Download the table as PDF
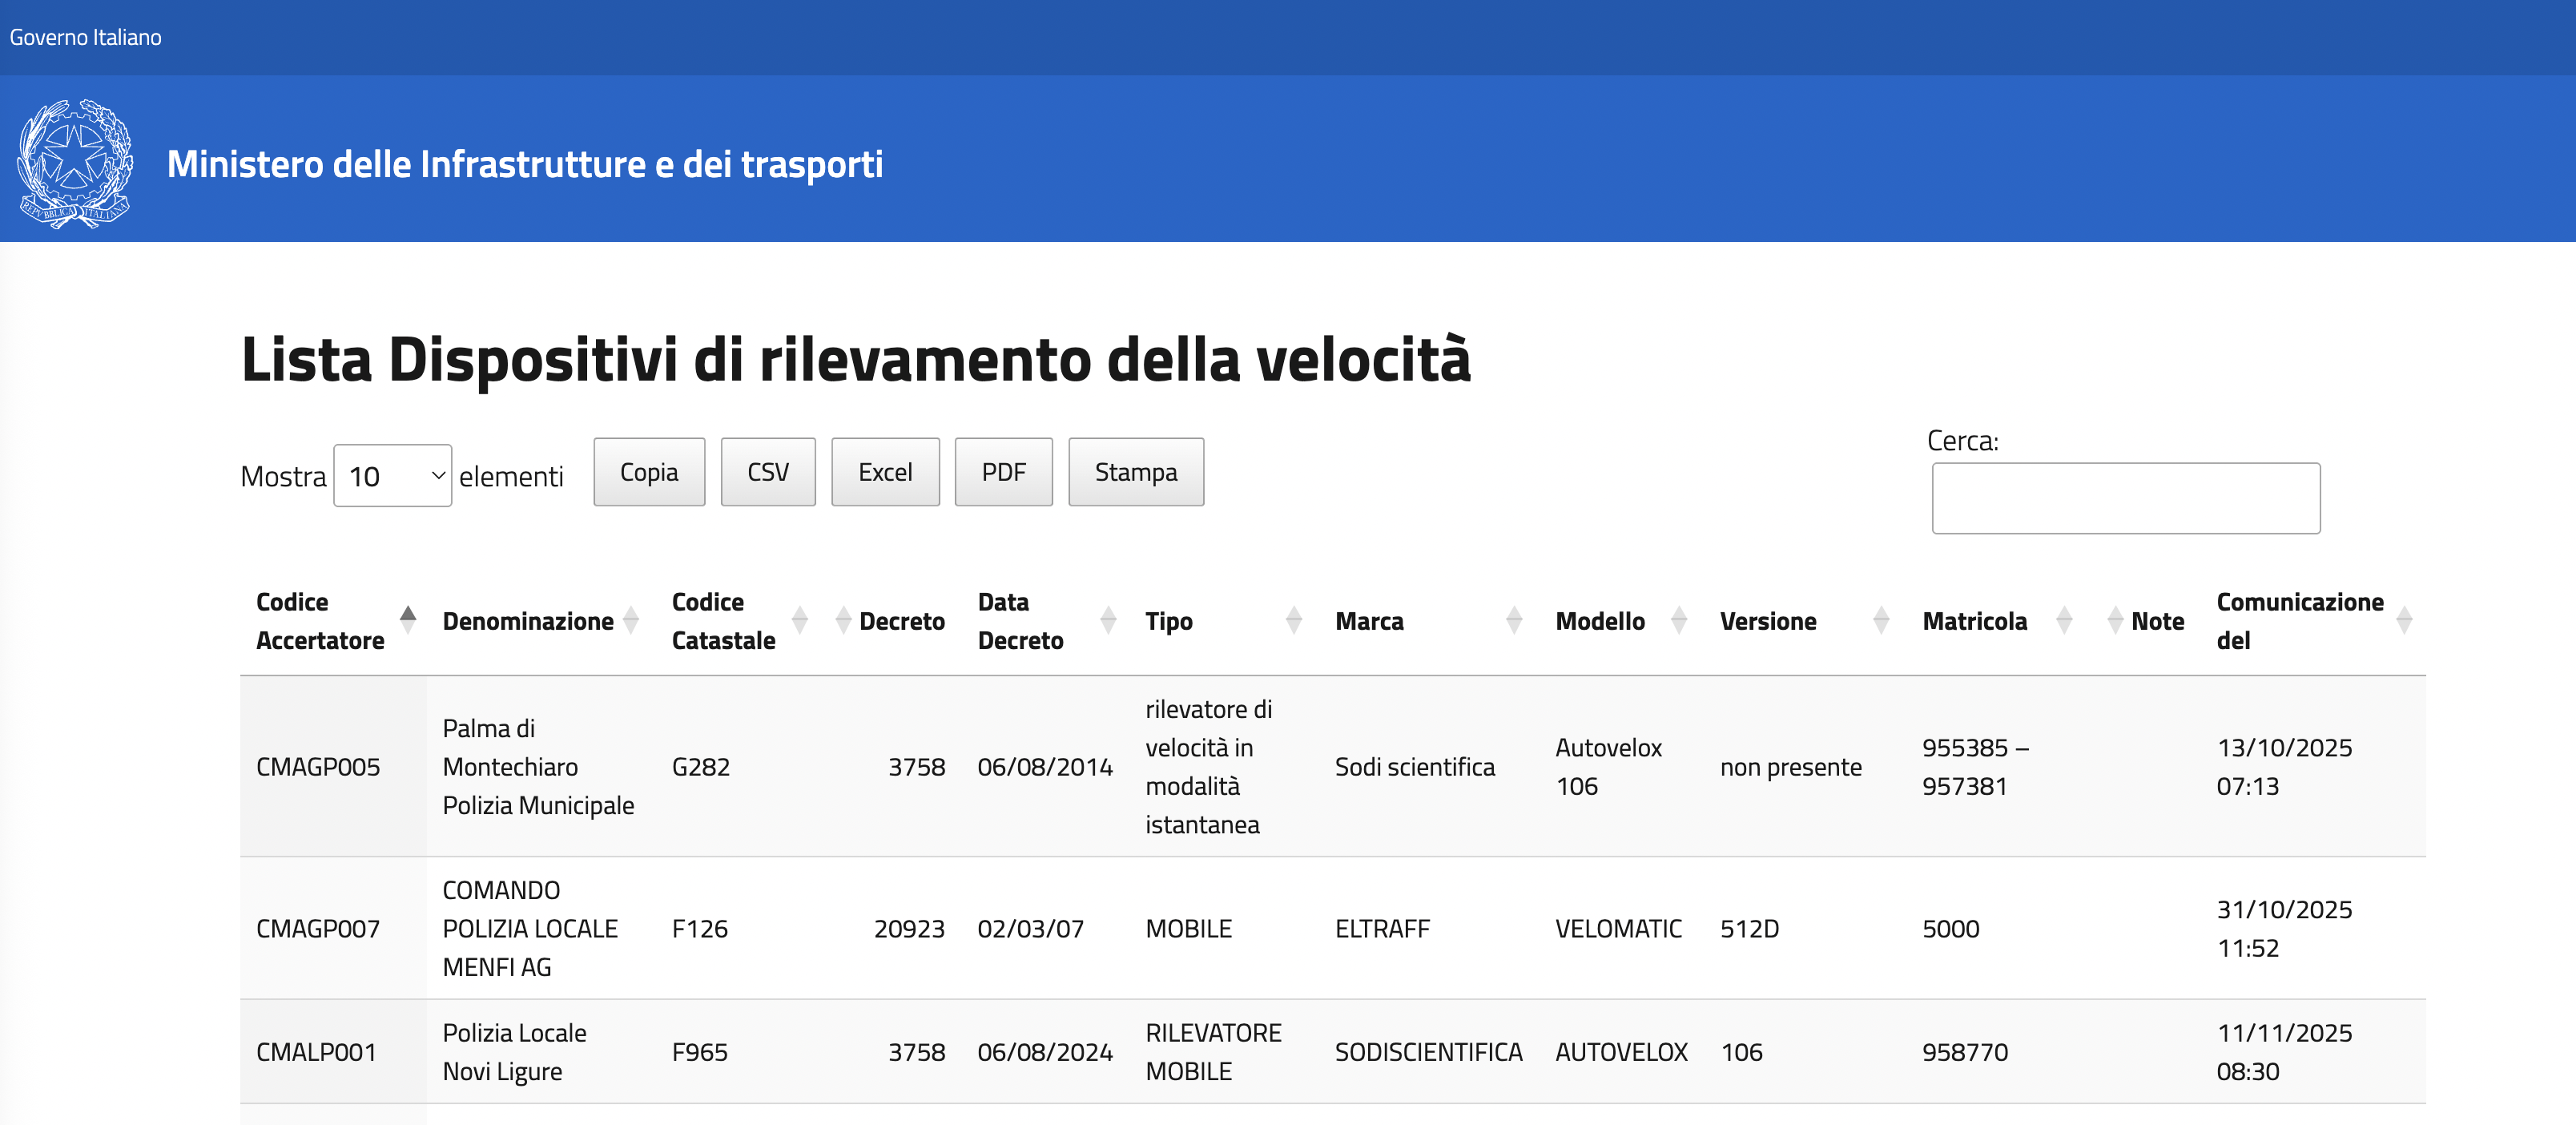 coord(1003,472)
